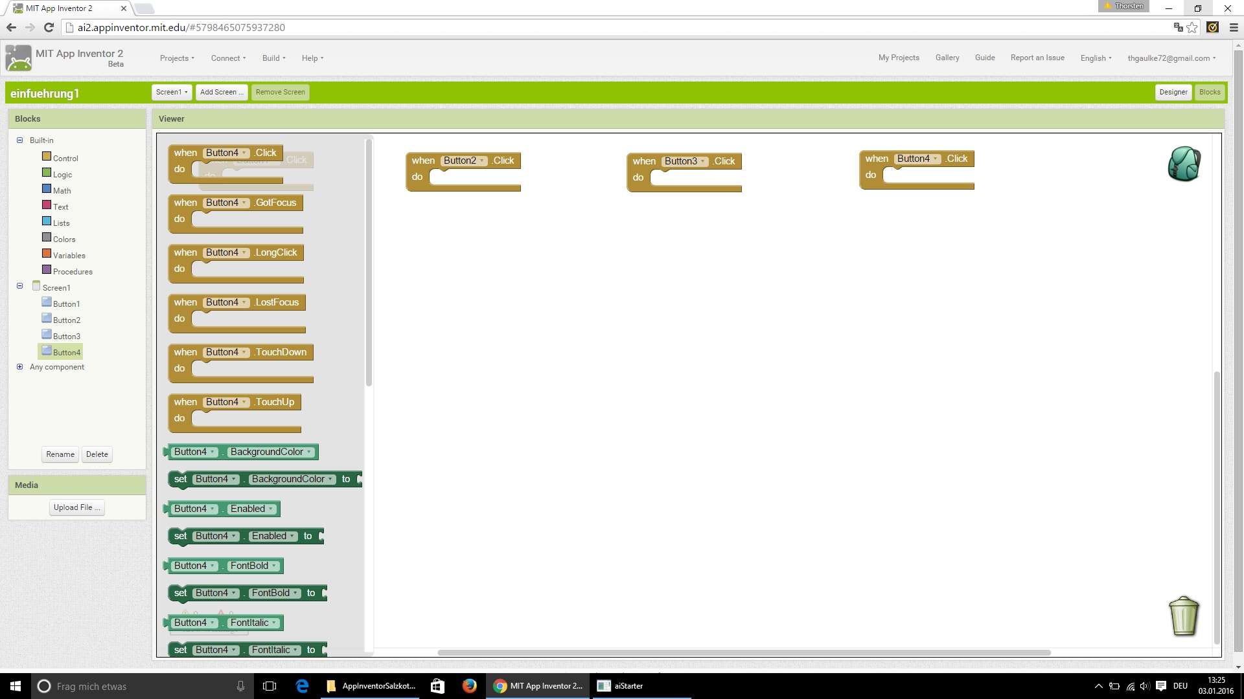Click the browser address bar
1244x699 pixels.
tap(616, 27)
